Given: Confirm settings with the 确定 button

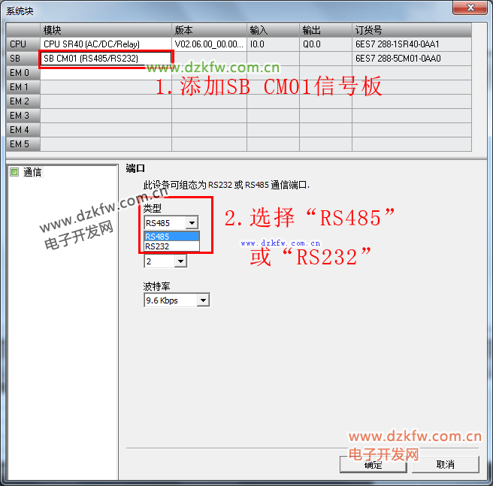Looking at the screenshot, I should click(373, 465).
